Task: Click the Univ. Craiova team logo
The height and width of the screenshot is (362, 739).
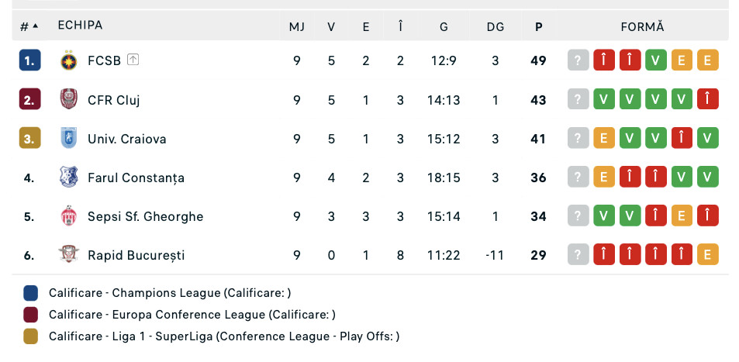Action: pyautogui.click(x=69, y=139)
